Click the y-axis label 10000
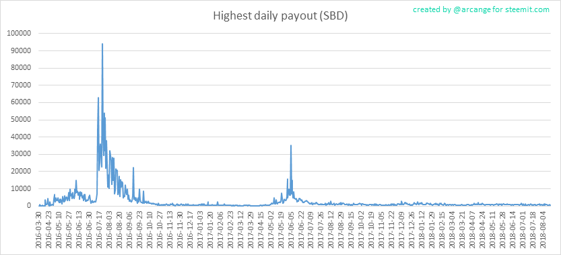This screenshot has height=255, width=561. click(x=22, y=188)
